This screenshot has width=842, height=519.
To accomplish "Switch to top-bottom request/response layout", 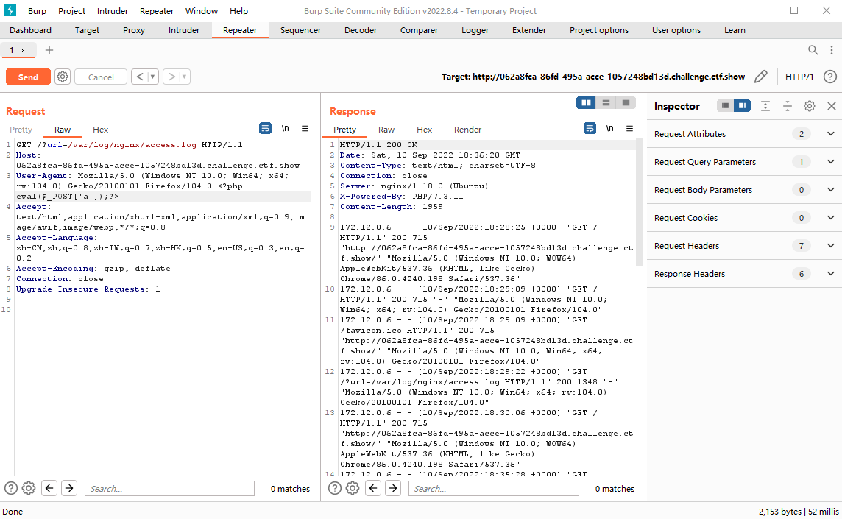I will click(x=606, y=102).
